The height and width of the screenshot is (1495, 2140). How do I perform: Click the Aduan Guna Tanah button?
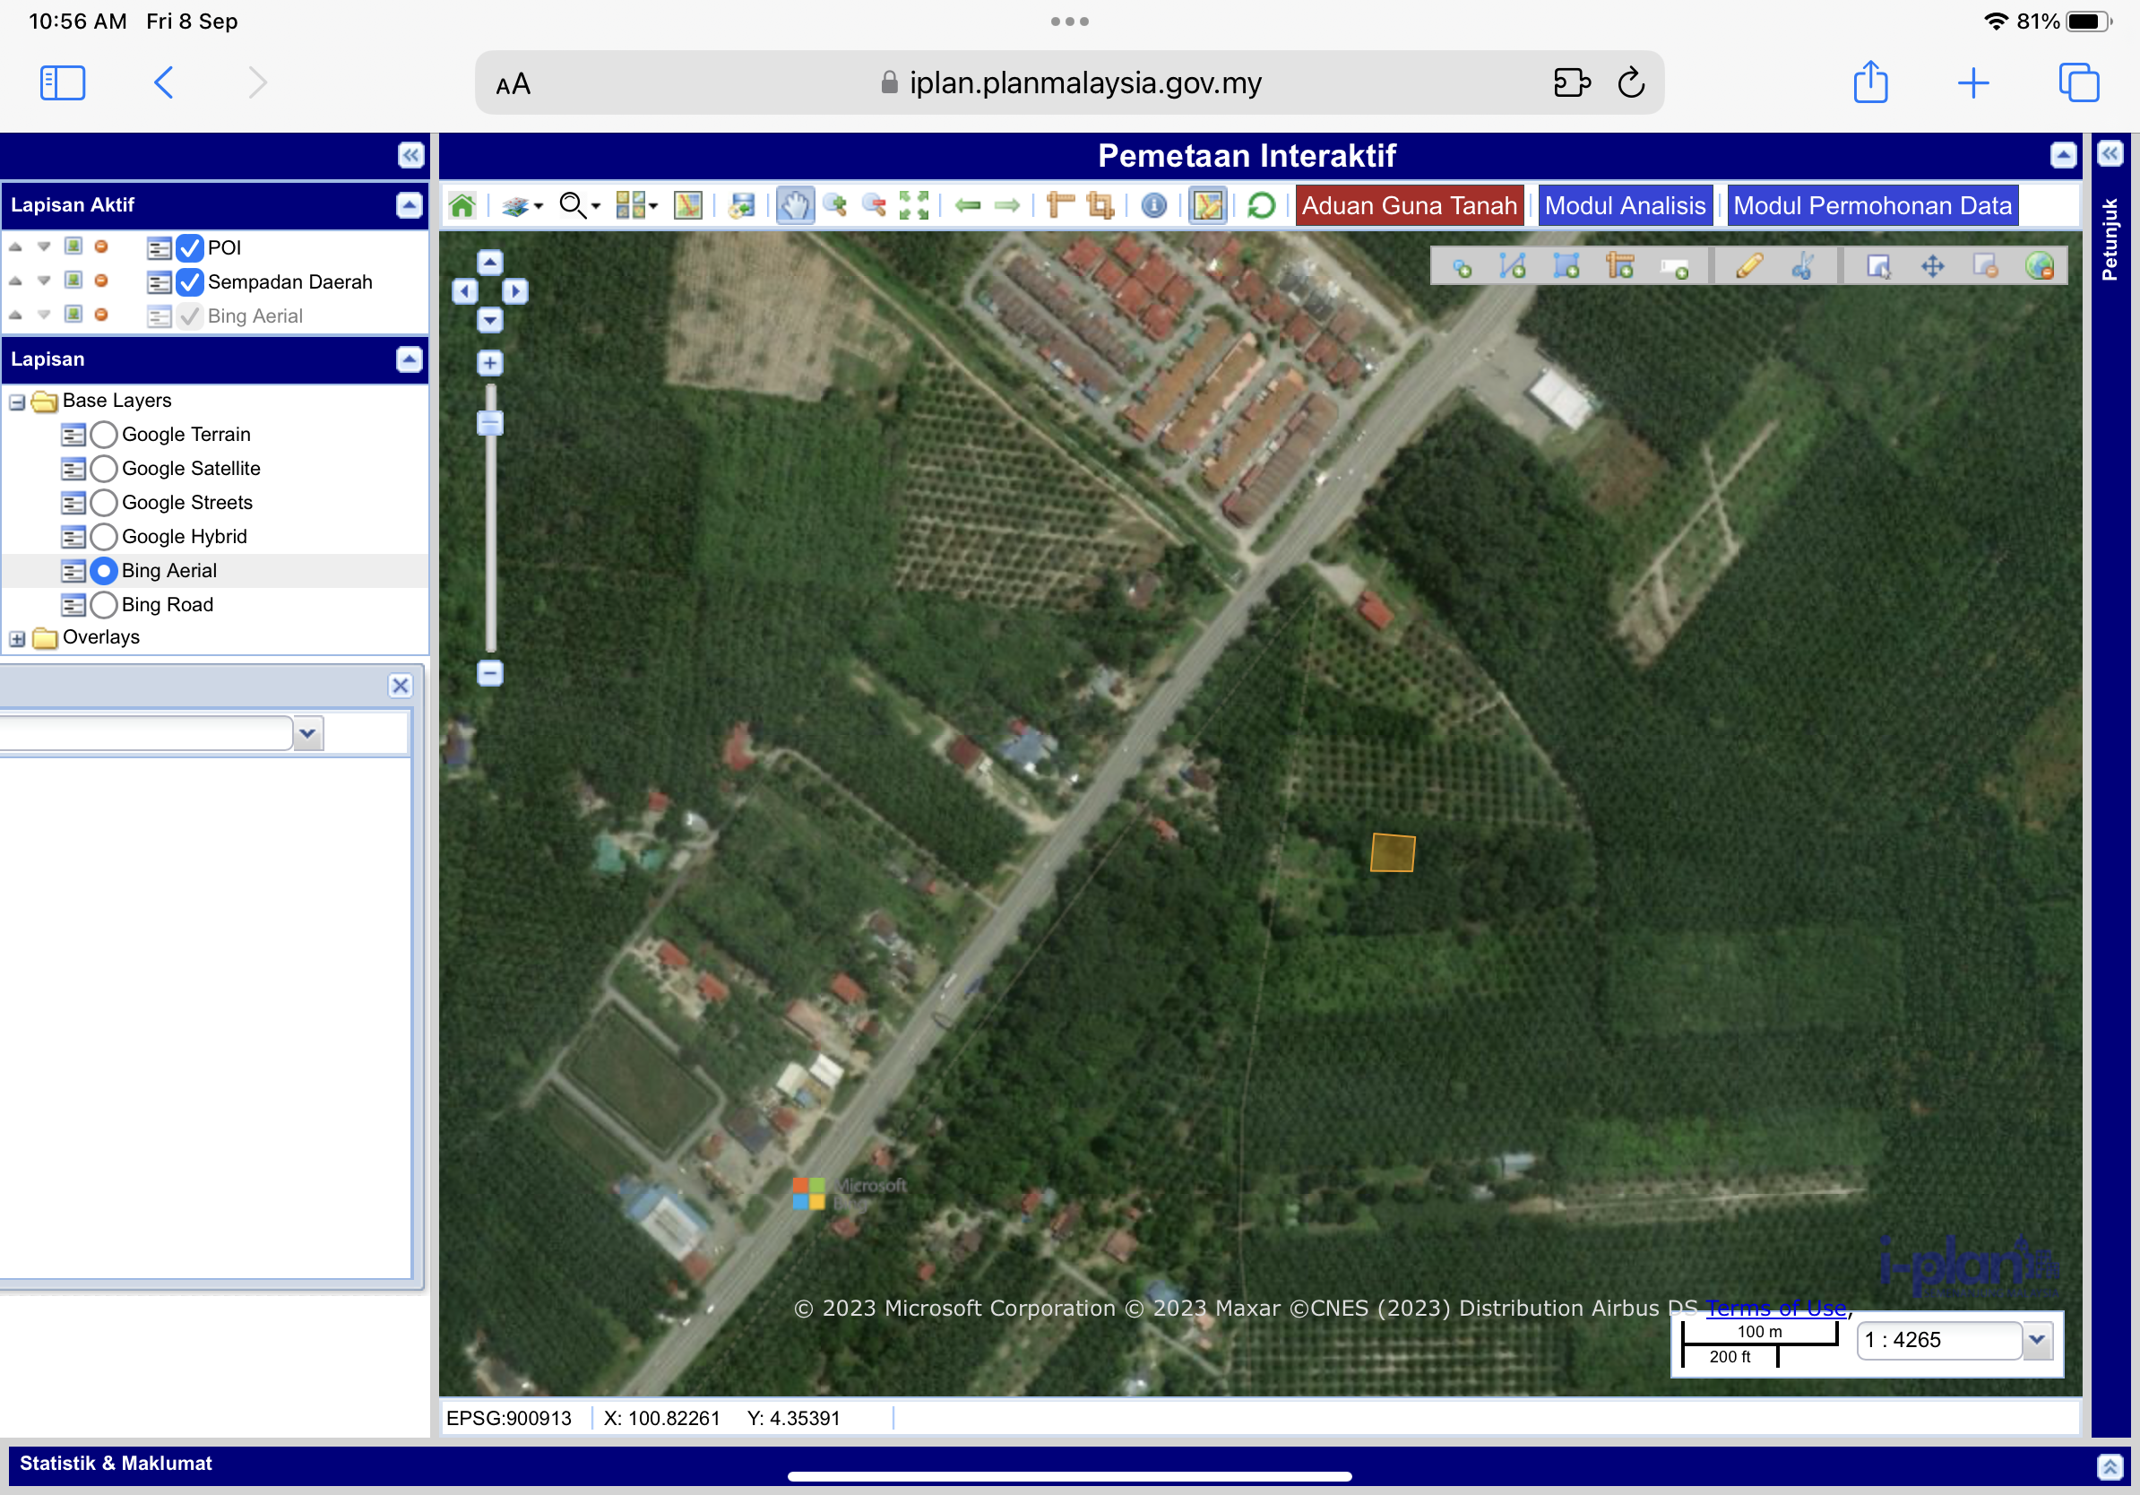(1409, 205)
